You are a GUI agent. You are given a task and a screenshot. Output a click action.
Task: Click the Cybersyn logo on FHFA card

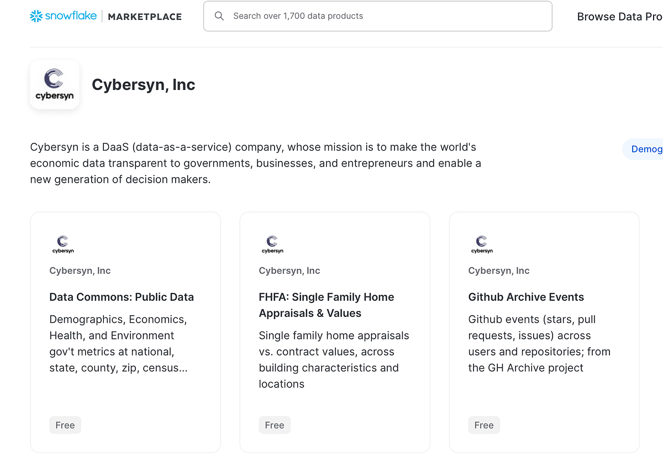coord(272,244)
